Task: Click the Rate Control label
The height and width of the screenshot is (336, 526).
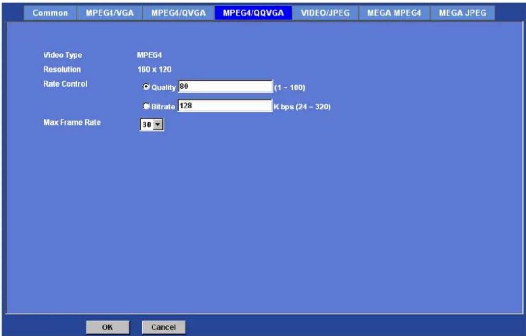Action: (65, 84)
